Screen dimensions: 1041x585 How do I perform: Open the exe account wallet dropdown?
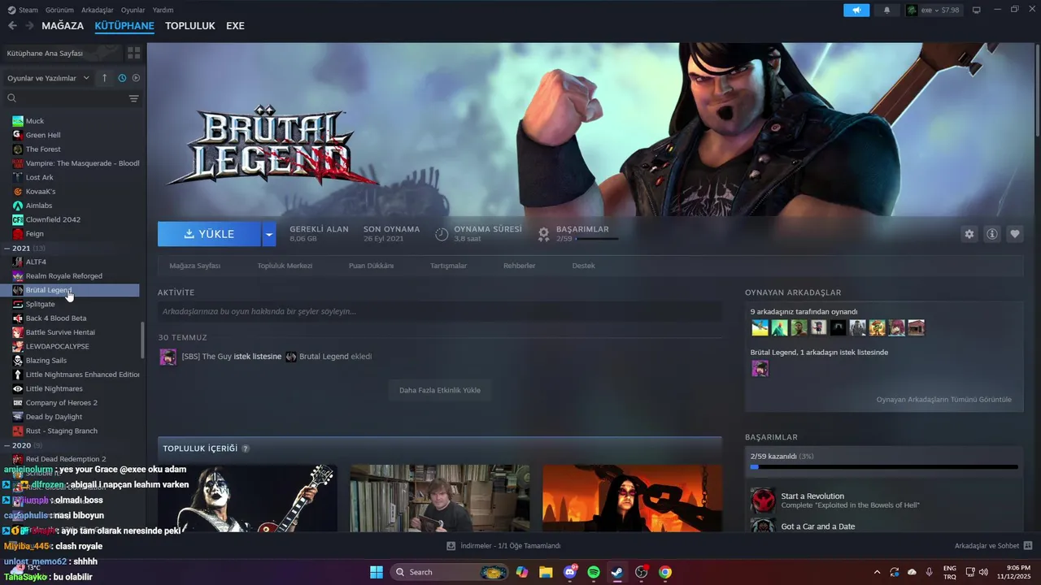pyautogui.click(x=933, y=10)
